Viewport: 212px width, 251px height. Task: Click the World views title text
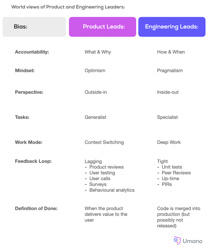tap(68, 7)
